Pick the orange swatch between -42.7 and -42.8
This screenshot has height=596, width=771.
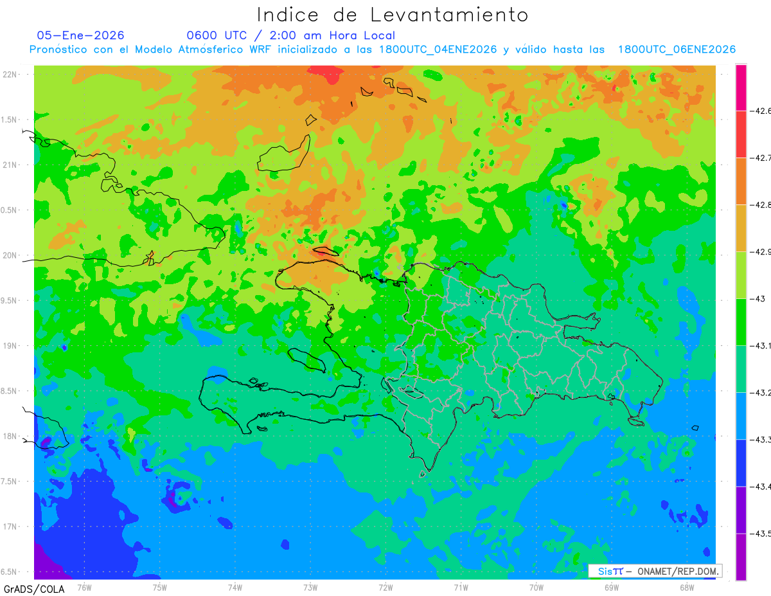point(741,181)
